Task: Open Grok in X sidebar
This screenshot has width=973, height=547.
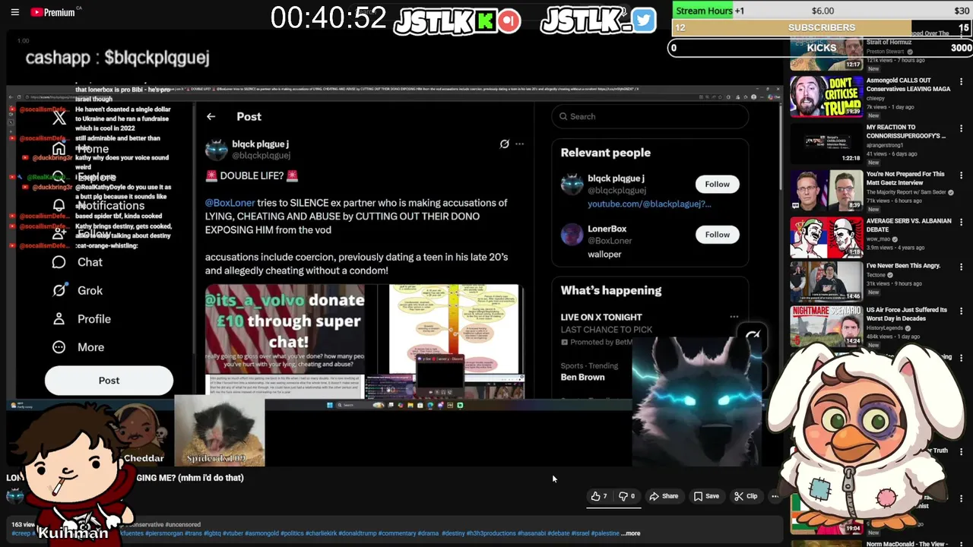Action: tap(78, 290)
